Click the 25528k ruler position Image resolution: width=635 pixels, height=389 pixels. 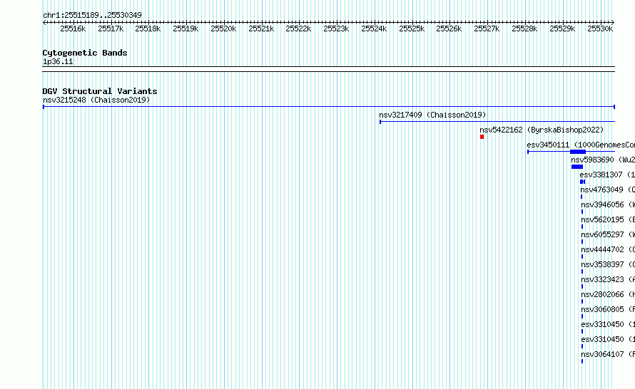(x=524, y=28)
